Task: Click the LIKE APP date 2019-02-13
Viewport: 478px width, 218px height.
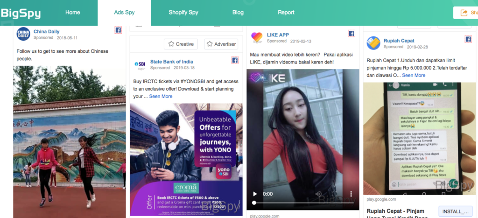Action: point(301,41)
